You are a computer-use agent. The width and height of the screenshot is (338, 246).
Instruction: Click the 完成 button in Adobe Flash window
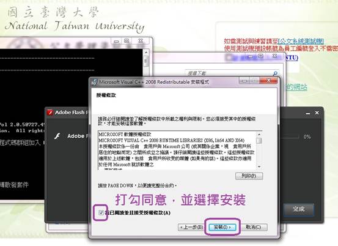(298, 209)
